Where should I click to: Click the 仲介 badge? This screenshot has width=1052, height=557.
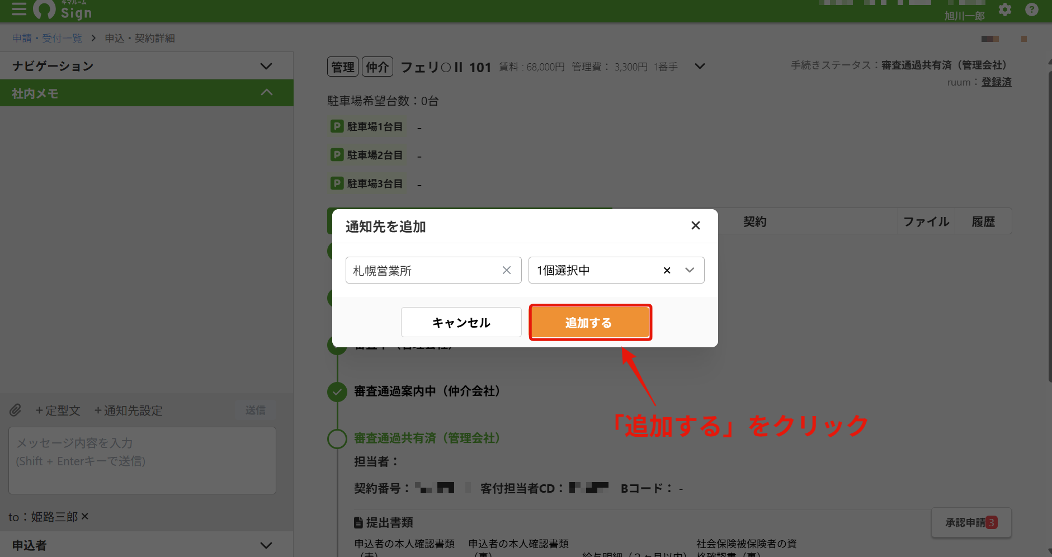[378, 67]
